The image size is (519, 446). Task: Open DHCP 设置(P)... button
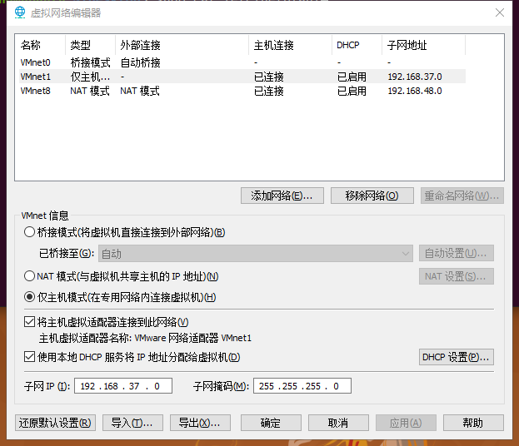point(457,357)
